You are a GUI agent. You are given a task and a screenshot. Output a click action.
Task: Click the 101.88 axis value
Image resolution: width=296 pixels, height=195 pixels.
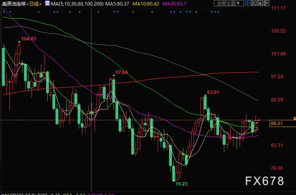click(x=278, y=54)
